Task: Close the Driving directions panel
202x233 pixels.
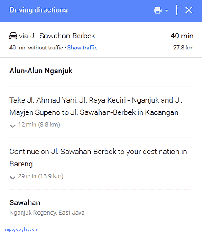Action: pos(189,10)
